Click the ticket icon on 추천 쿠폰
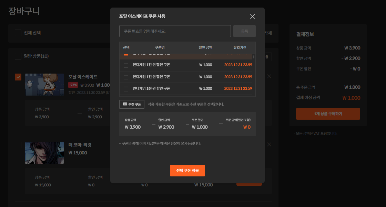 [125, 104]
